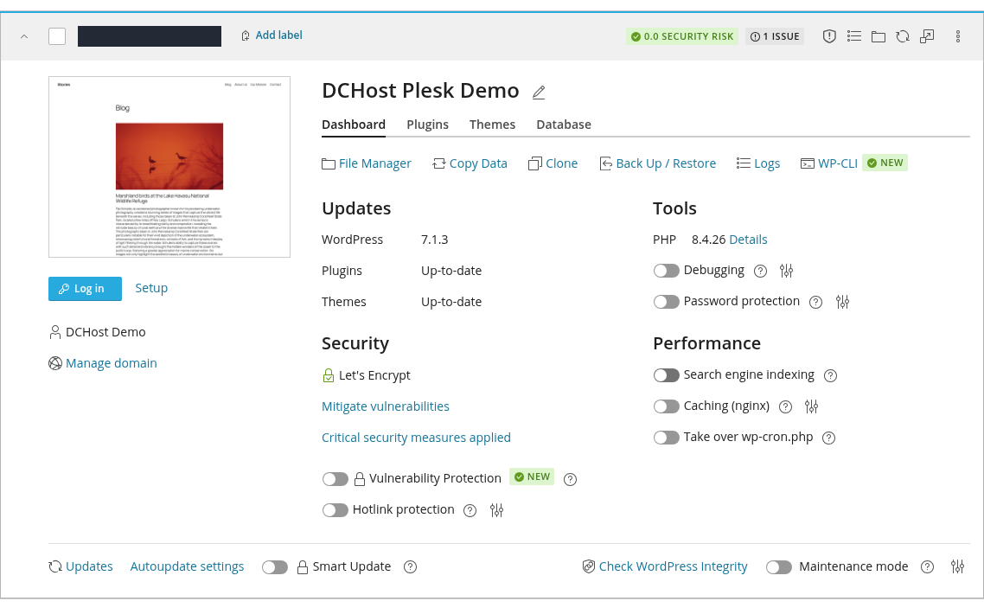
Task: Open PHP Details link
Action: point(748,240)
